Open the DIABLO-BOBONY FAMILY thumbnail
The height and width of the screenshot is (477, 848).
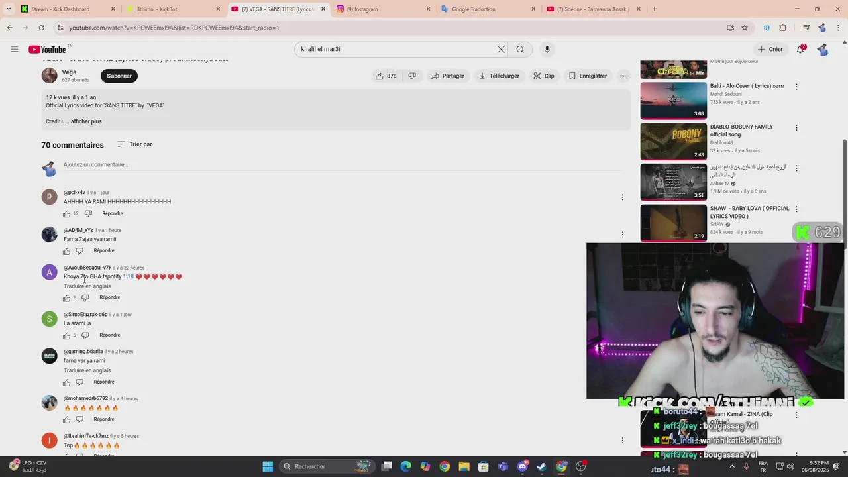[x=674, y=141]
